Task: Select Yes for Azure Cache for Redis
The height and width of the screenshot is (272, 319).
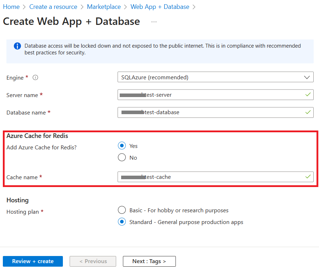Action: [x=122, y=146]
